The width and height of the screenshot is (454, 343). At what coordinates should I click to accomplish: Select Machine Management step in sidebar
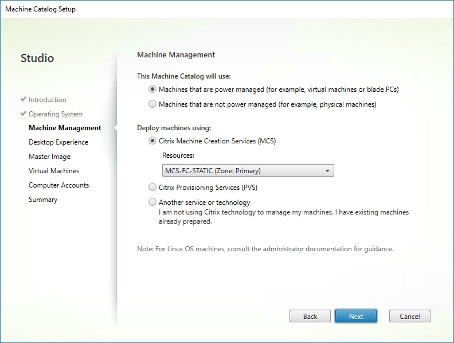[x=65, y=128]
